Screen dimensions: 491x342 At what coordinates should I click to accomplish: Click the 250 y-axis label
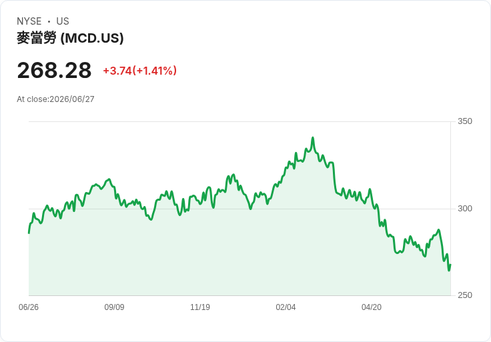(465, 295)
